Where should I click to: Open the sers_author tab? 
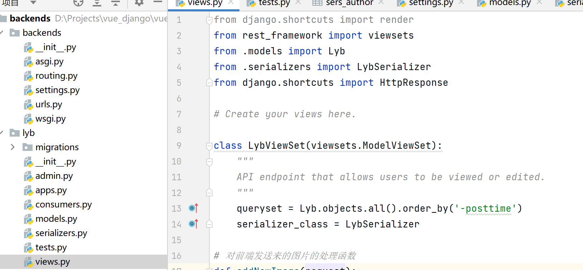349,3
